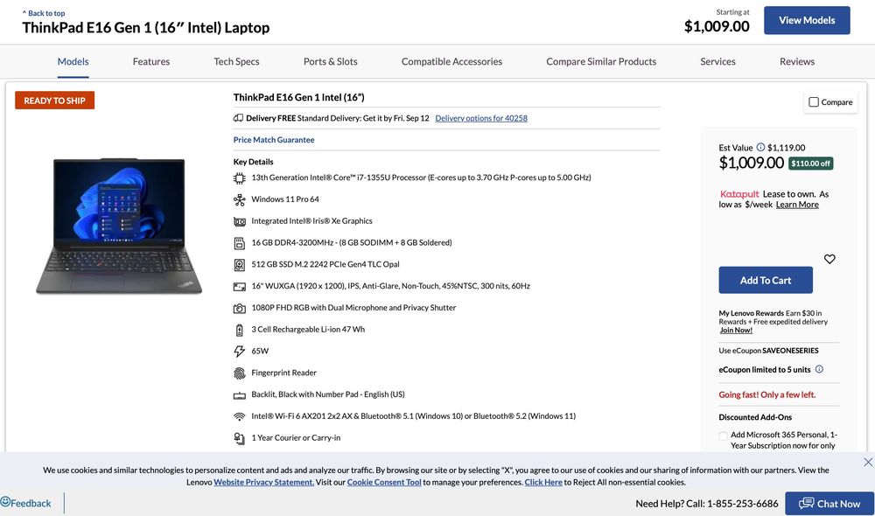Start a chat with Chat Now

click(x=829, y=504)
